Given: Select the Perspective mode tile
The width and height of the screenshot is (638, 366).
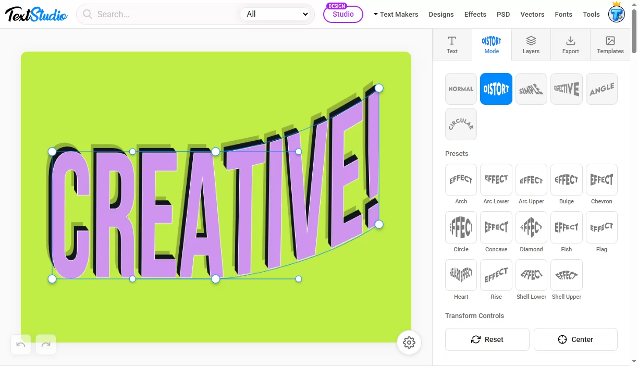Looking at the screenshot, I should tap(566, 89).
